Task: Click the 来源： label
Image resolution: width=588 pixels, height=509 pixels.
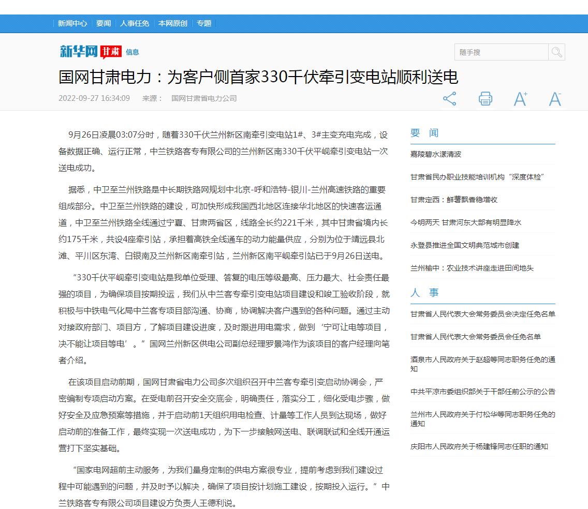Action: coord(152,98)
